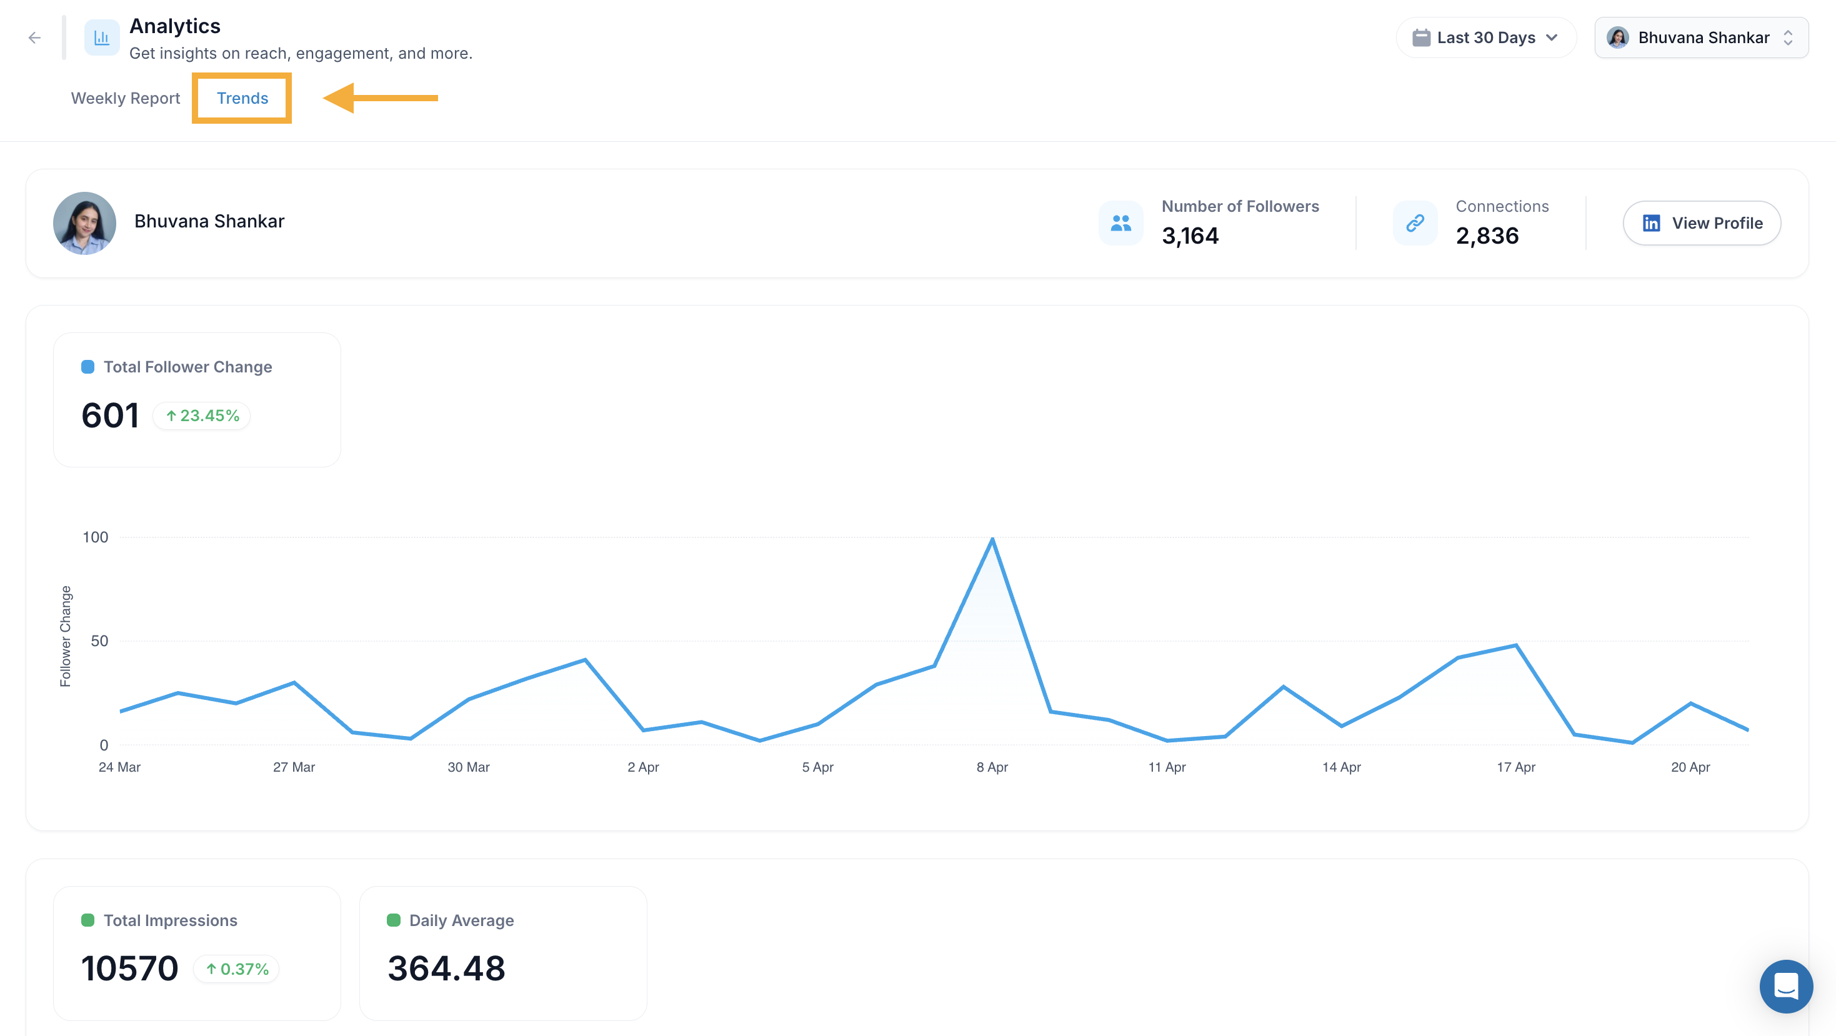Click the green Daily Average swatch
1836x1036 pixels.
click(x=394, y=920)
